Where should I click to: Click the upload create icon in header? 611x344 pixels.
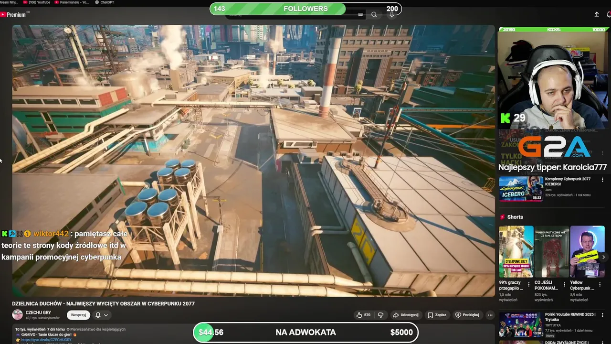(597, 15)
